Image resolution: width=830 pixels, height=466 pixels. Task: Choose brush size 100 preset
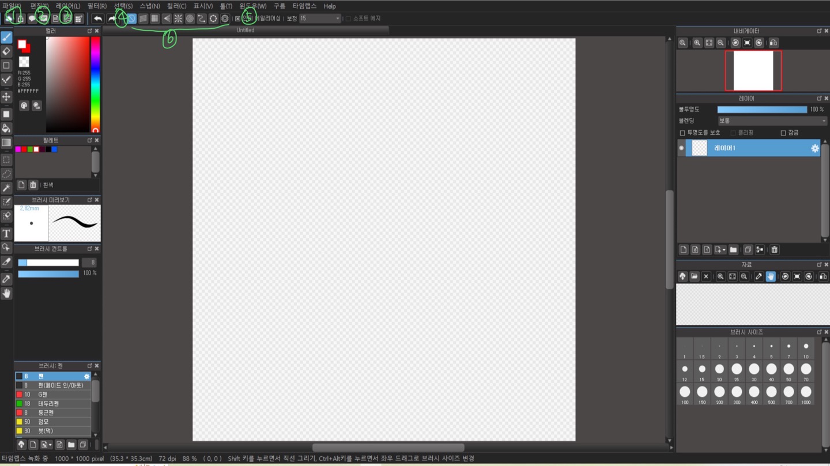pyautogui.click(x=685, y=394)
